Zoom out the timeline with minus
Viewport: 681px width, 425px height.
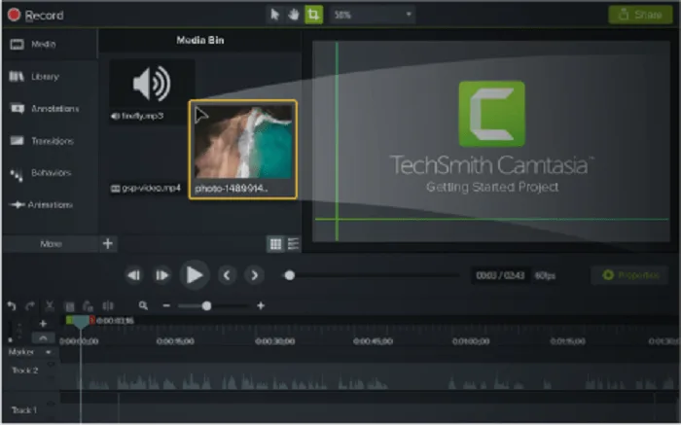coord(166,306)
